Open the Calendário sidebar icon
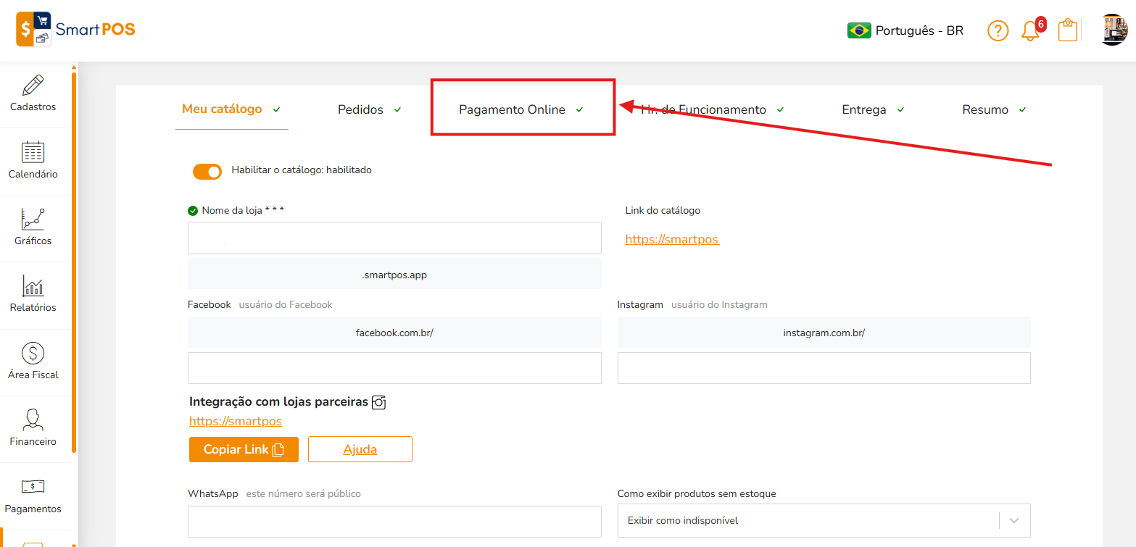1136x547 pixels. pos(33,152)
